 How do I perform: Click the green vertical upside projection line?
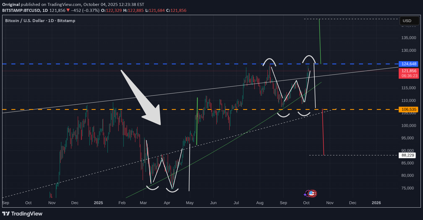[x=320, y=40]
